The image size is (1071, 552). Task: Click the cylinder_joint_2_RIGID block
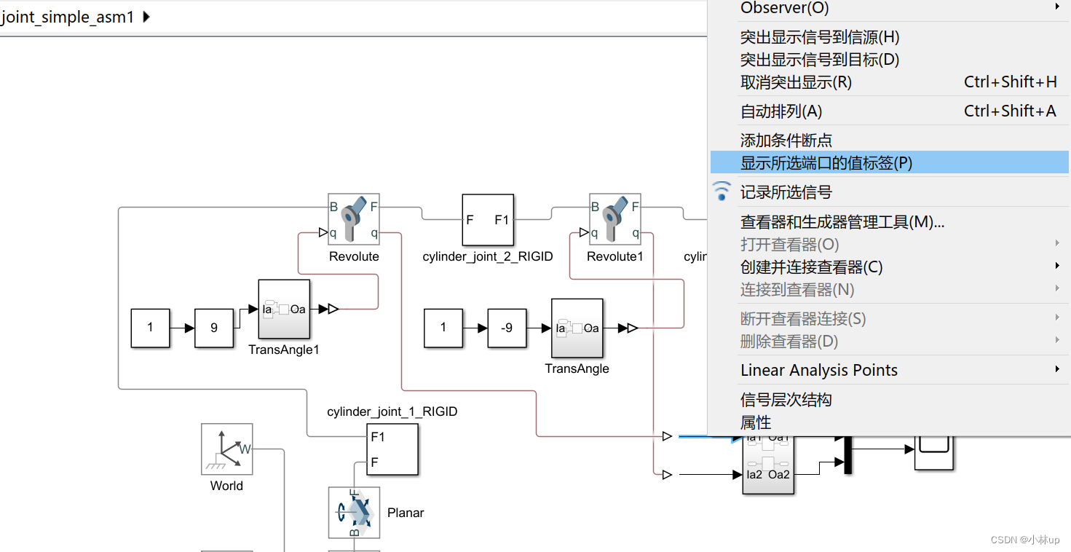[487, 219]
